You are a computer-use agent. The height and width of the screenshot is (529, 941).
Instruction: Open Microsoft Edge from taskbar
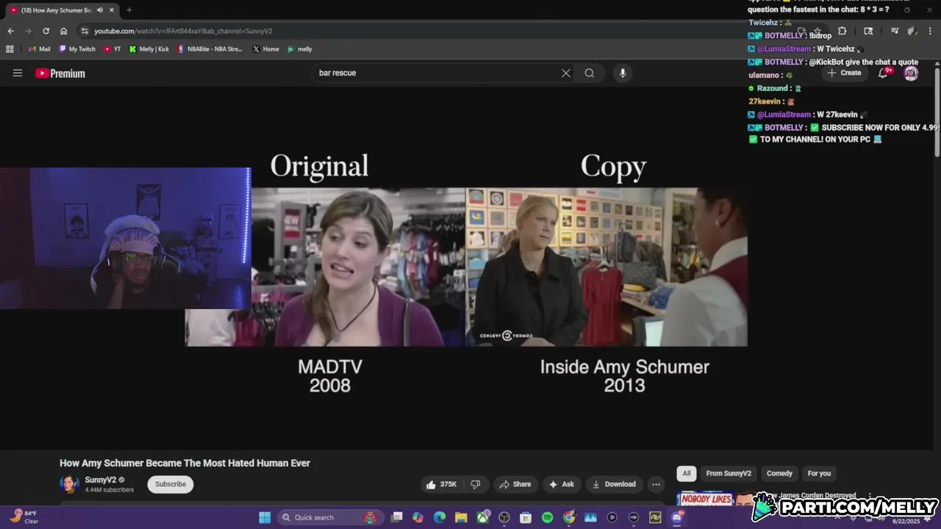pyautogui.click(x=439, y=517)
